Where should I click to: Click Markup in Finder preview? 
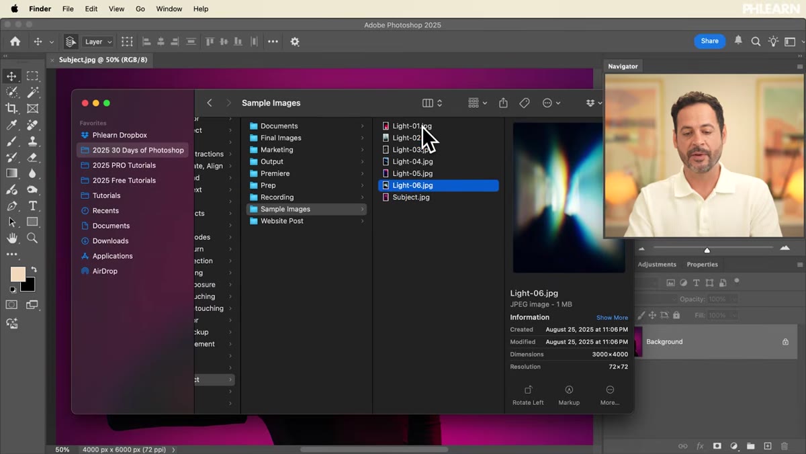tap(569, 396)
